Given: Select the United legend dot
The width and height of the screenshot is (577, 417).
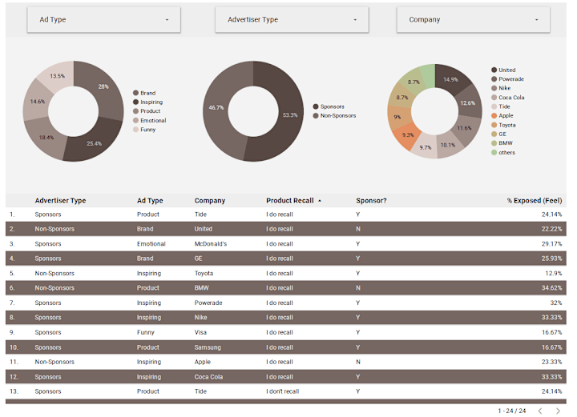Looking at the screenshot, I should [x=494, y=70].
